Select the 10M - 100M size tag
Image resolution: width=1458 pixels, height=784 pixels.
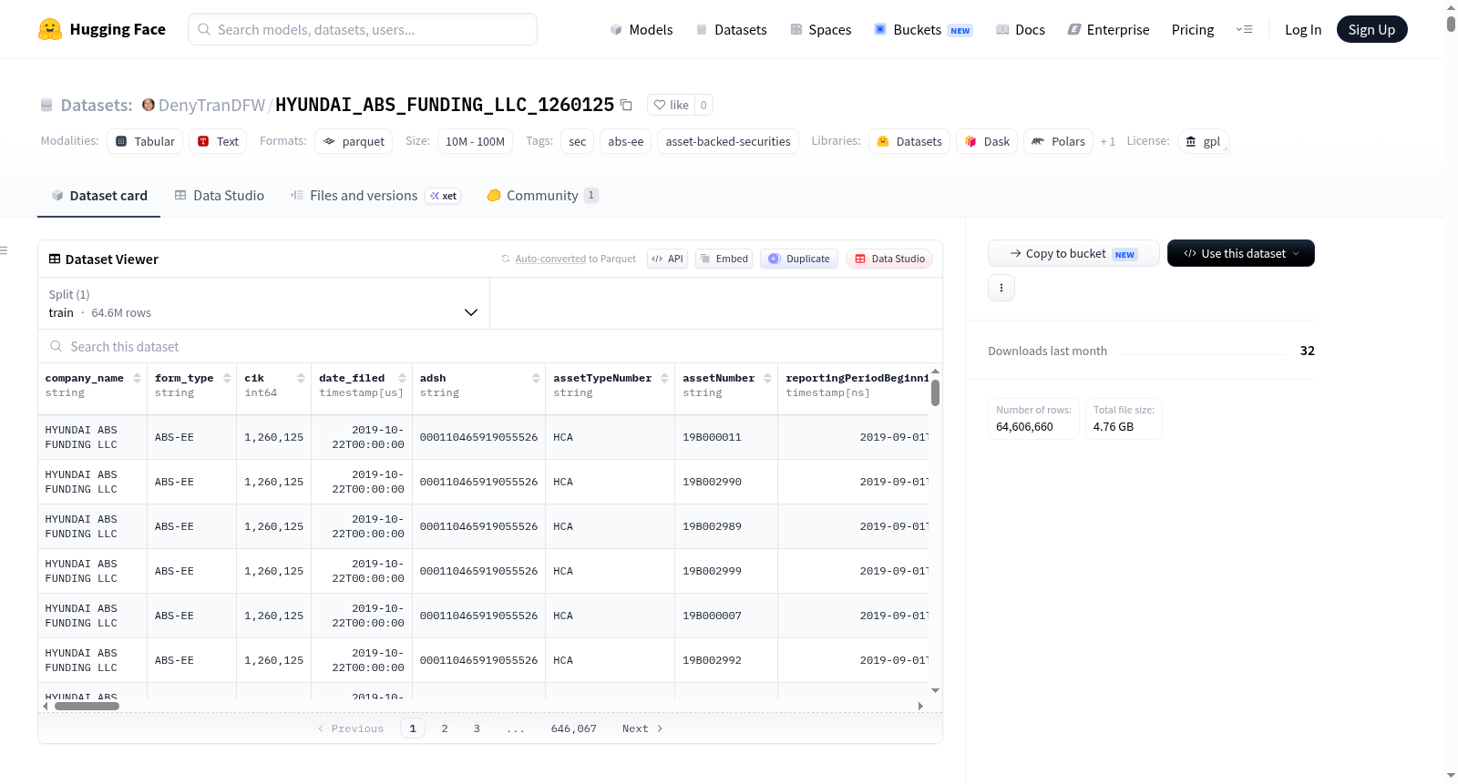click(x=475, y=141)
